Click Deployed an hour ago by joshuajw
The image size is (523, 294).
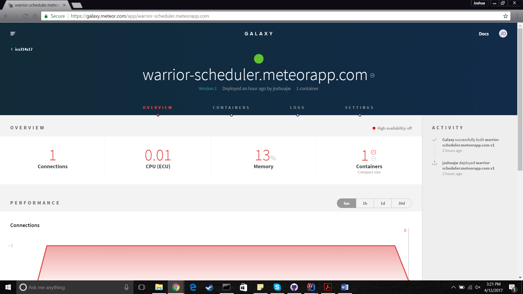click(x=256, y=88)
